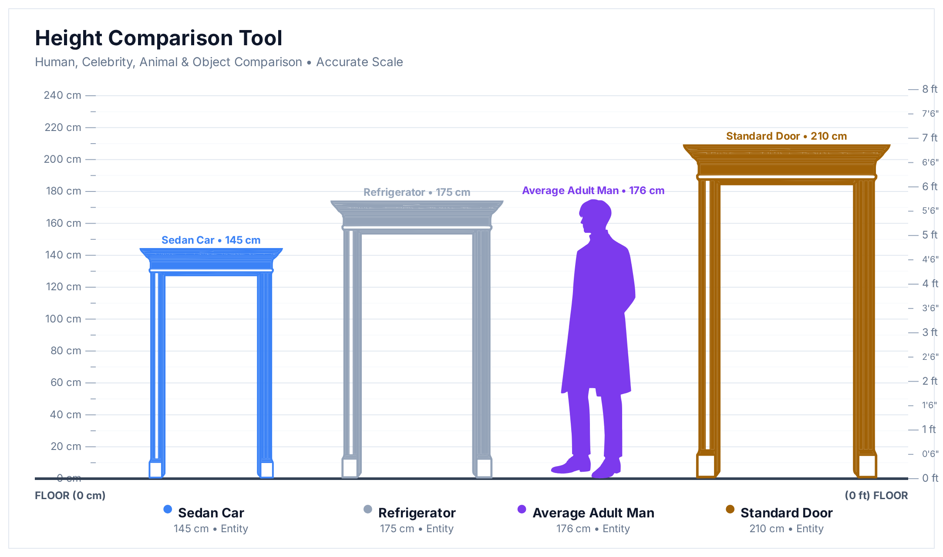Select the blue Sedan Car frame figure

pos(211,363)
